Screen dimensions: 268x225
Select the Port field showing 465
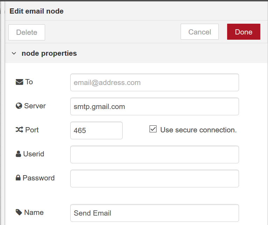pyautogui.click(x=96, y=131)
